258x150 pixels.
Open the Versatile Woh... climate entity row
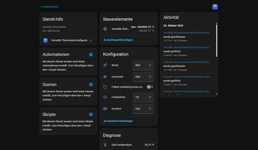click(129, 29)
